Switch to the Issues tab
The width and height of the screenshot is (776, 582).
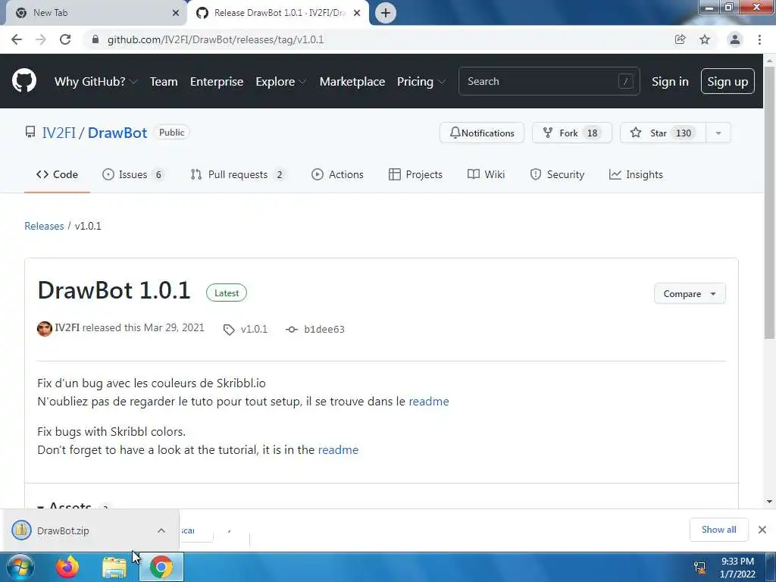[x=133, y=174]
